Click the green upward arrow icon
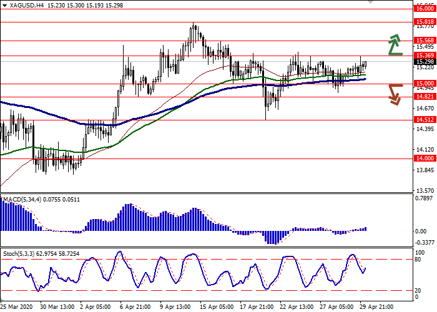The height and width of the screenshot is (312, 437). (x=394, y=45)
